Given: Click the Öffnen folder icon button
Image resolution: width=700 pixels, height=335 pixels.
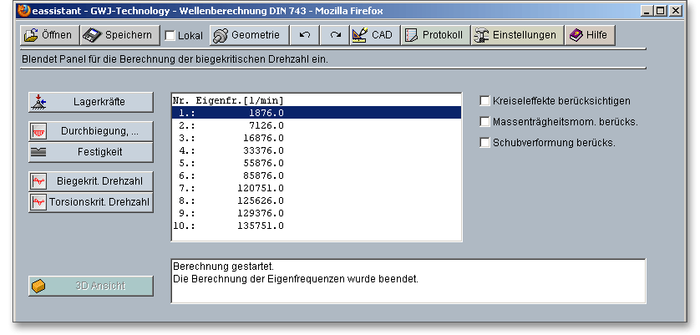Looking at the screenshot, I should 48,36.
